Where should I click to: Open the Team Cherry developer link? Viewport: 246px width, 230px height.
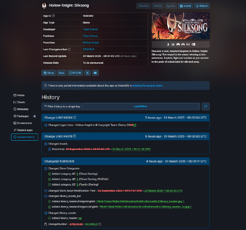90,29
